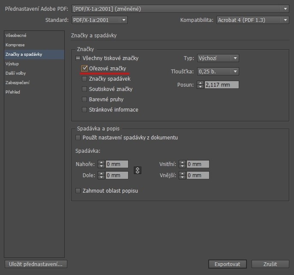Enable Barevné pruhy checkbox
The image size is (294, 275).
[x=84, y=99]
